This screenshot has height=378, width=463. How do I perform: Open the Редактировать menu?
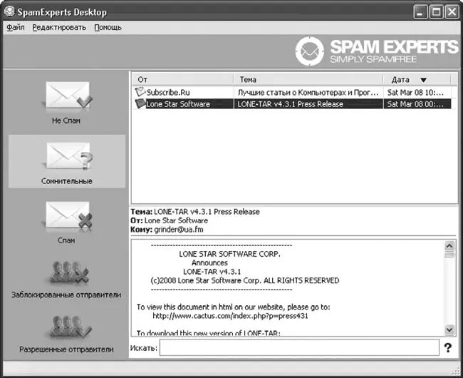coord(59,28)
